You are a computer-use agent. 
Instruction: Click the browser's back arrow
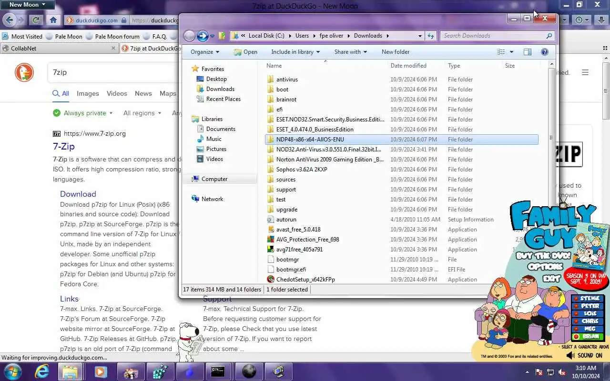tap(10, 20)
